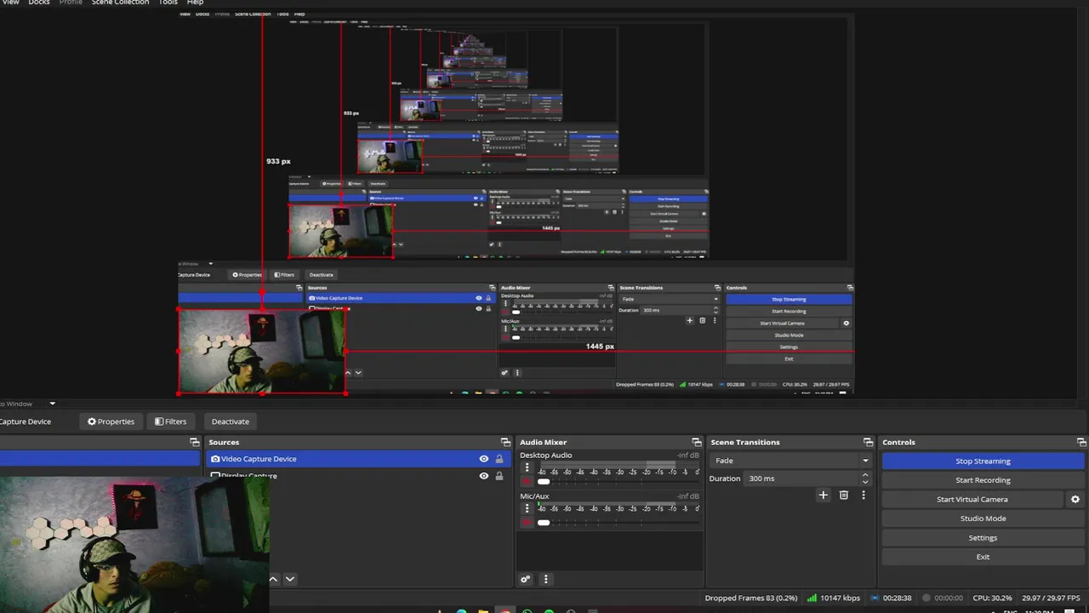Click Exit in the Controls dock
The image size is (1089, 613).
click(983, 557)
